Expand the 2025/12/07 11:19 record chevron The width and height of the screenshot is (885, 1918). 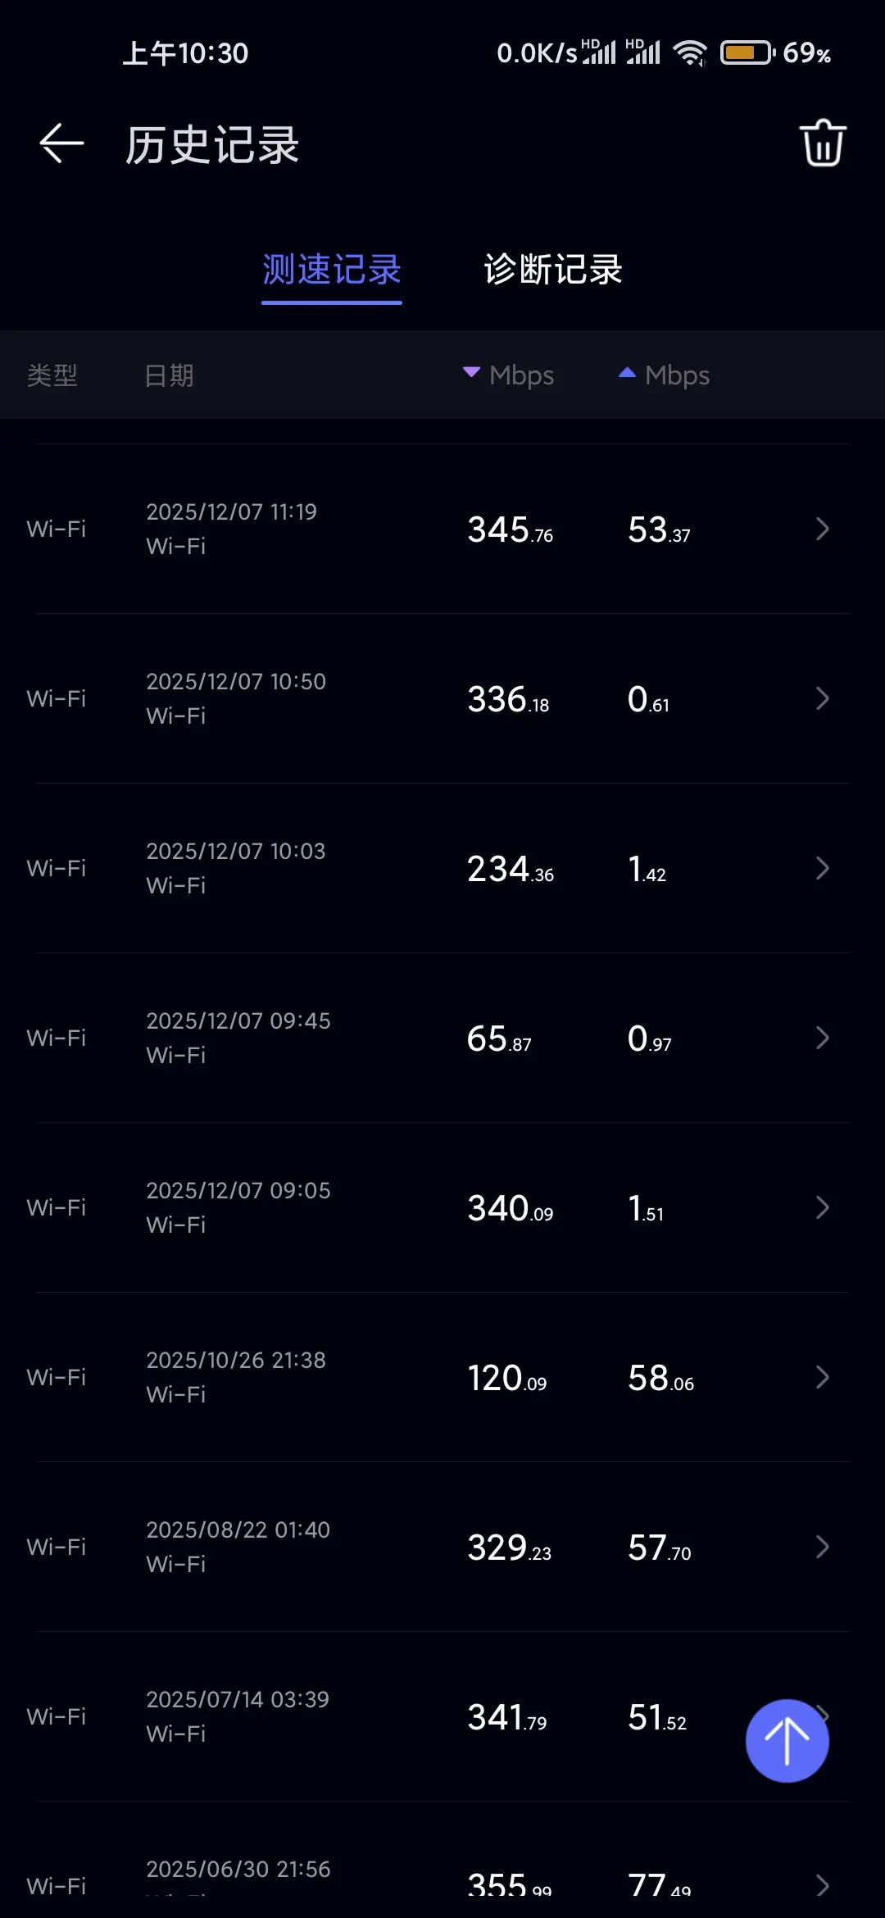(822, 529)
